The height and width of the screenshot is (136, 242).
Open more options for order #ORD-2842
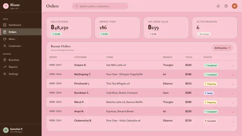point(233,112)
